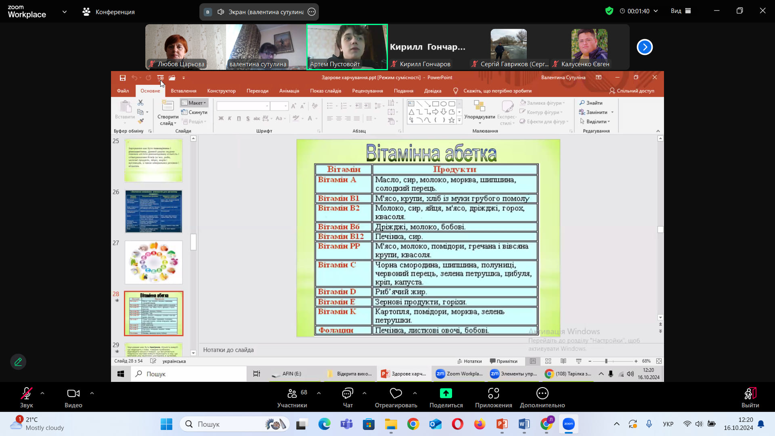Click the Exit meeting button
Screen dimensions: 775x436
tap(750, 396)
